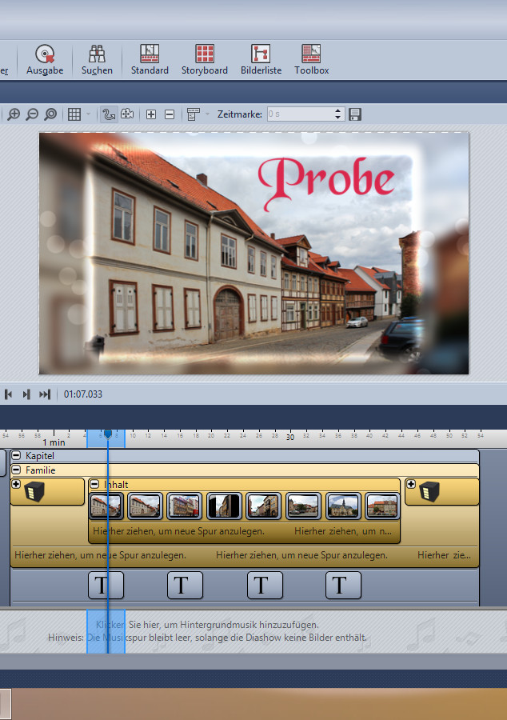Click the zoom-in magnifier in the preview toolbar
Image resolution: width=507 pixels, height=720 pixels.
[x=14, y=114]
